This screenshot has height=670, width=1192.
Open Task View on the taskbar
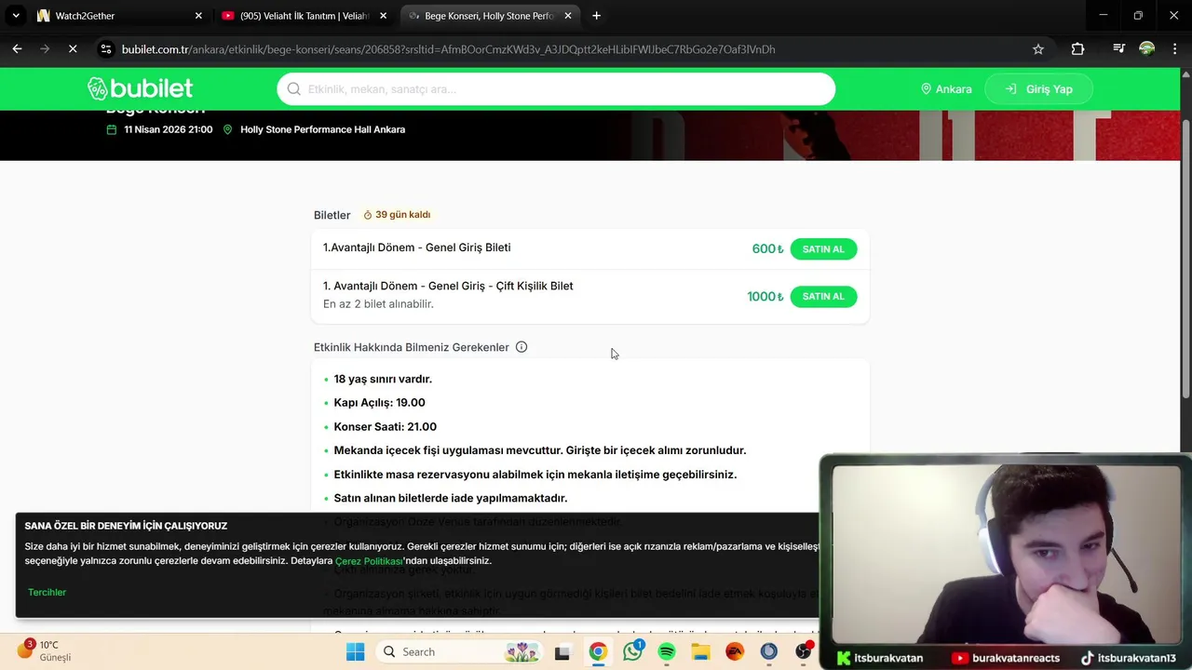tap(562, 652)
